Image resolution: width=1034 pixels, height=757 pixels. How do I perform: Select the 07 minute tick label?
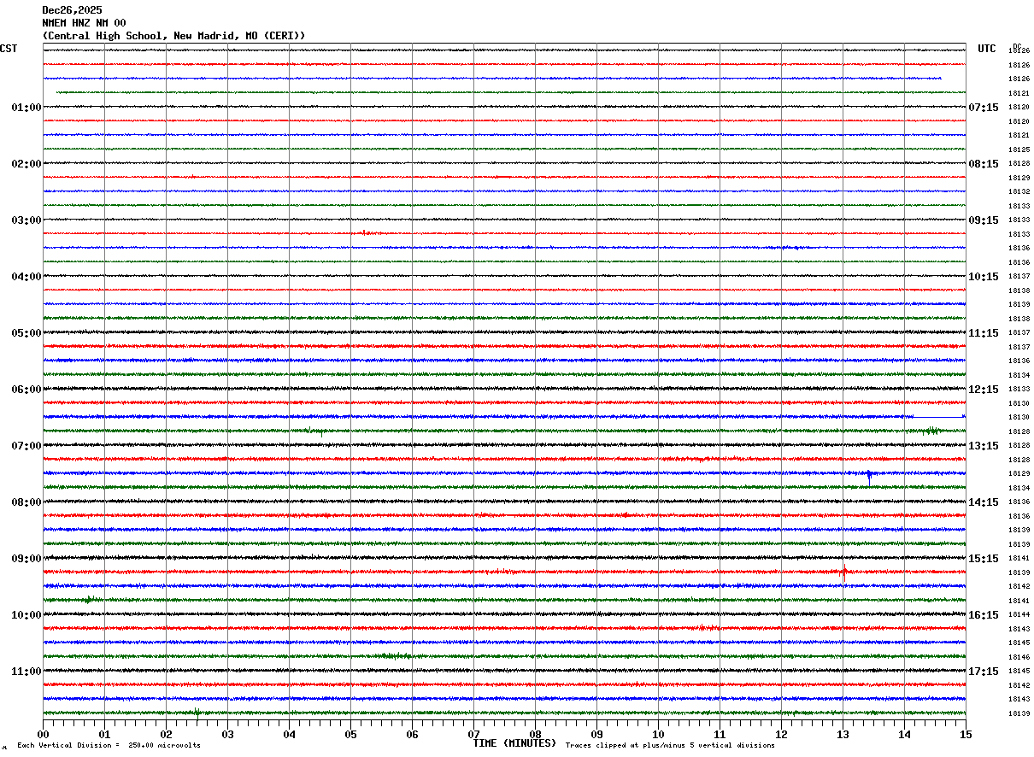(x=473, y=735)
